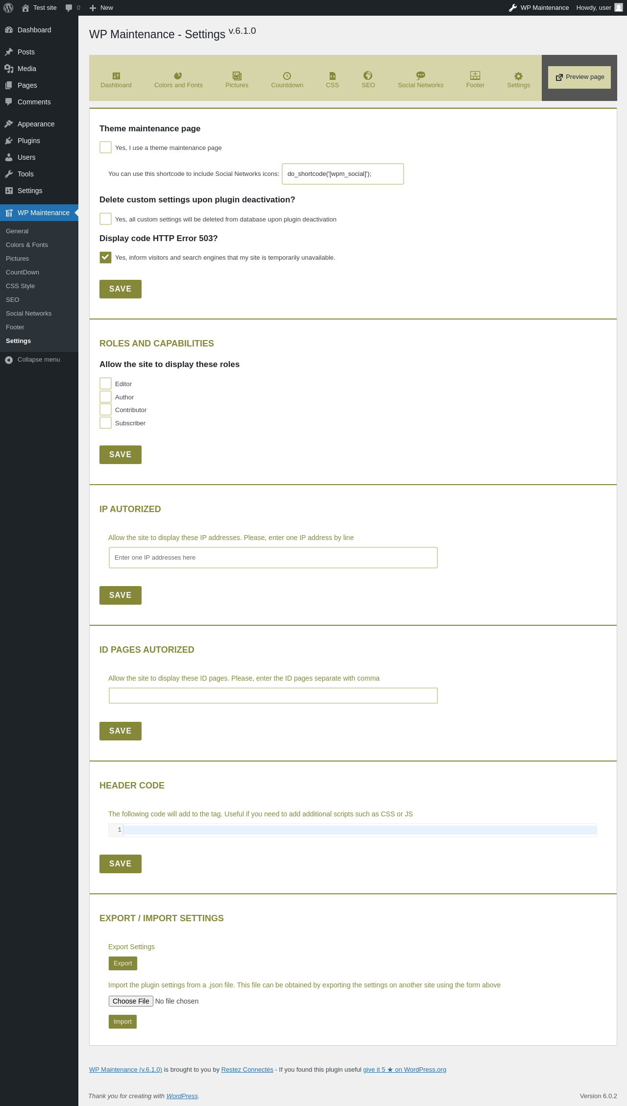This screenshot has height=1106, width=627.
Task: Save the ID Pages Autorized section
Action: point(121,731)
